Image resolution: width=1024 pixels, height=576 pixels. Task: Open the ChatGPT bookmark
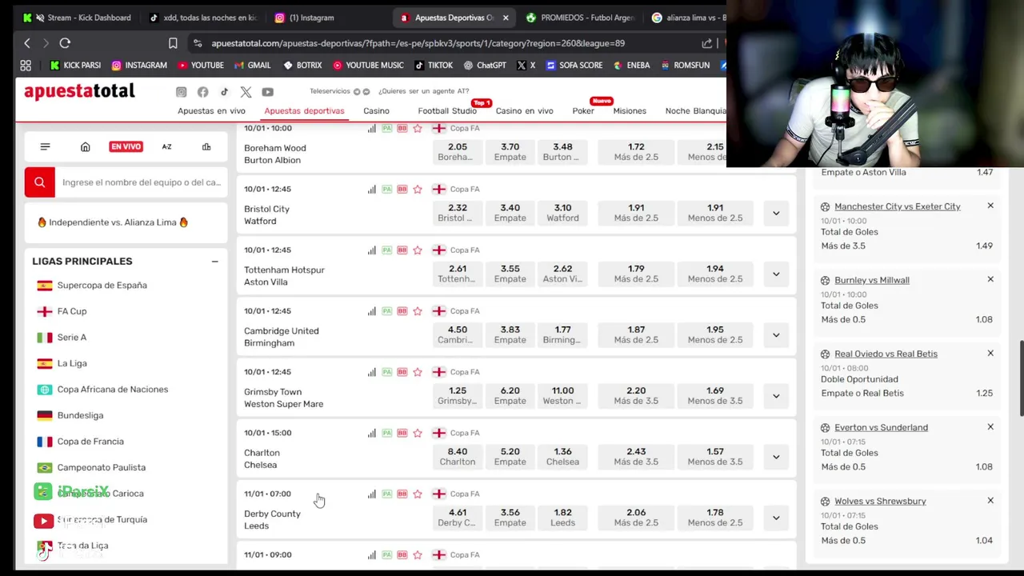click(484, 66)
